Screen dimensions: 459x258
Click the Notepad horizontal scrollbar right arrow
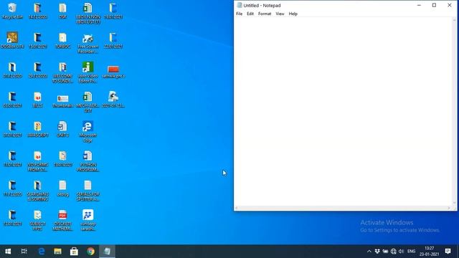pos(449,209)
